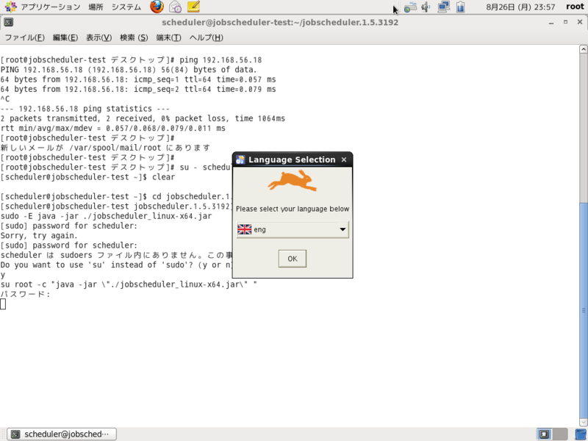Image resolution: width=588 pixels, height=441 pixels.
Task: Open the terminal ヘルプ(H) menu
Action: click(x=207, y=37)
